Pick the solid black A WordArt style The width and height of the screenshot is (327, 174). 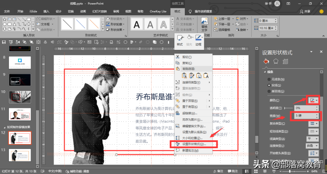pyautogui.click(x=137, y=25)
